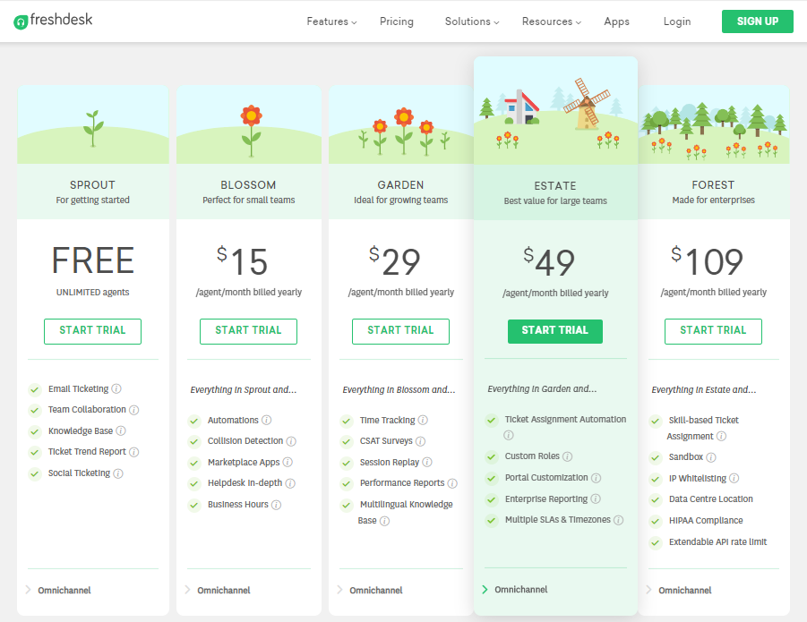Click Everything in Garden and... text

[x=542, y=389]
